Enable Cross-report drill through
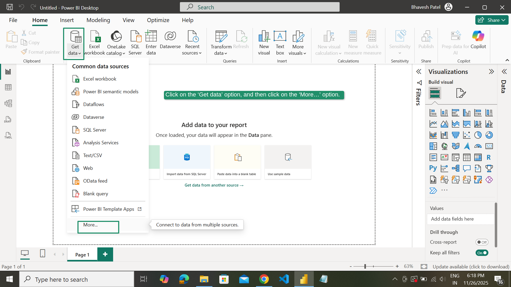The height and width of the screenshot is (287, 511). (x=482, y=242)
